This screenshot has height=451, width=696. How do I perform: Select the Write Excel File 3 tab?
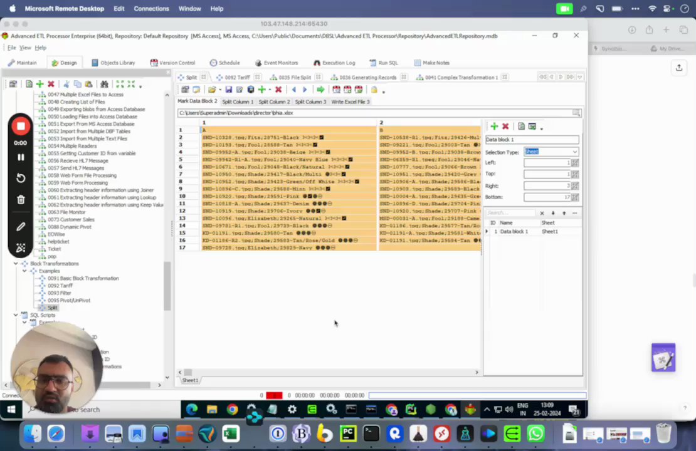tap(351, 101)
